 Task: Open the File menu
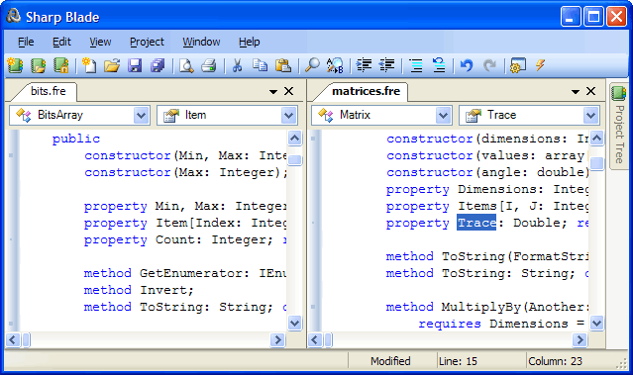click(26, 42)
